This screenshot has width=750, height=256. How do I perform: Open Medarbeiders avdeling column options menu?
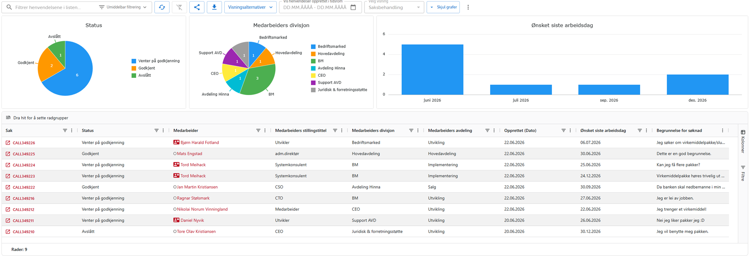click(x=494, y=131)
